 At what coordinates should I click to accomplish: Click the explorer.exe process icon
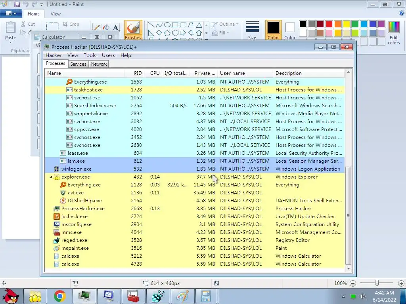(56, 177)
